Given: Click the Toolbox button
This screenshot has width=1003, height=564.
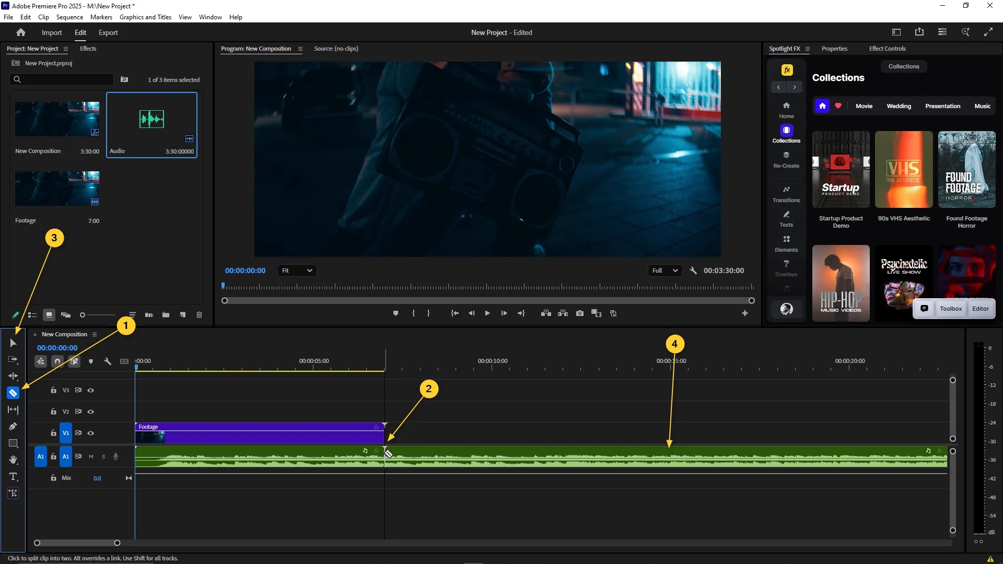Looking at the screenshot, I should [951, 309].
